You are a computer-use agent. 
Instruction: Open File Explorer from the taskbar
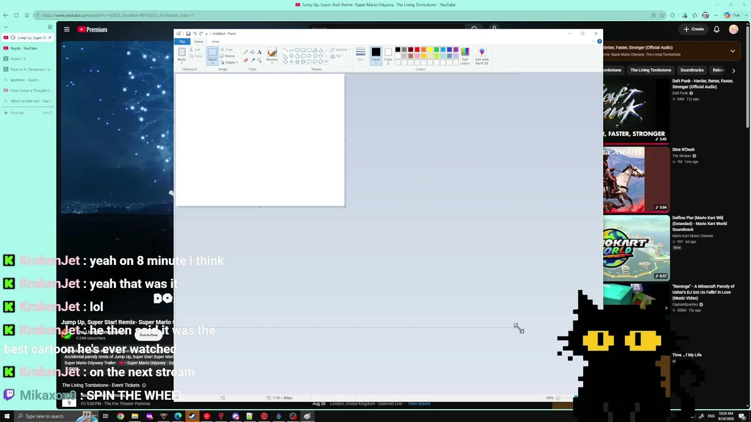click(135, 416)
